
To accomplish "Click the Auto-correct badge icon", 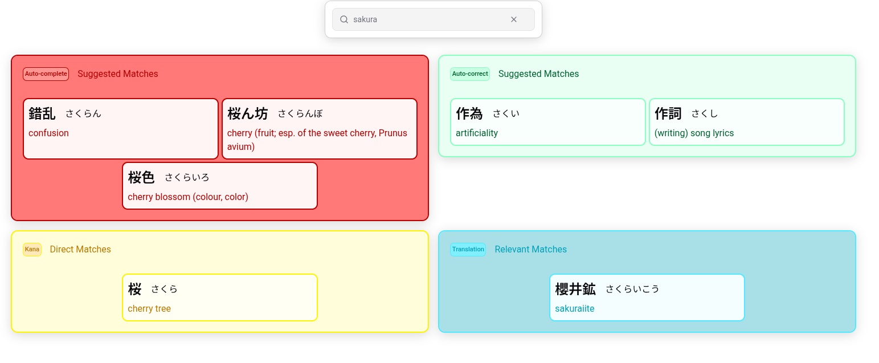I will 469,74.
